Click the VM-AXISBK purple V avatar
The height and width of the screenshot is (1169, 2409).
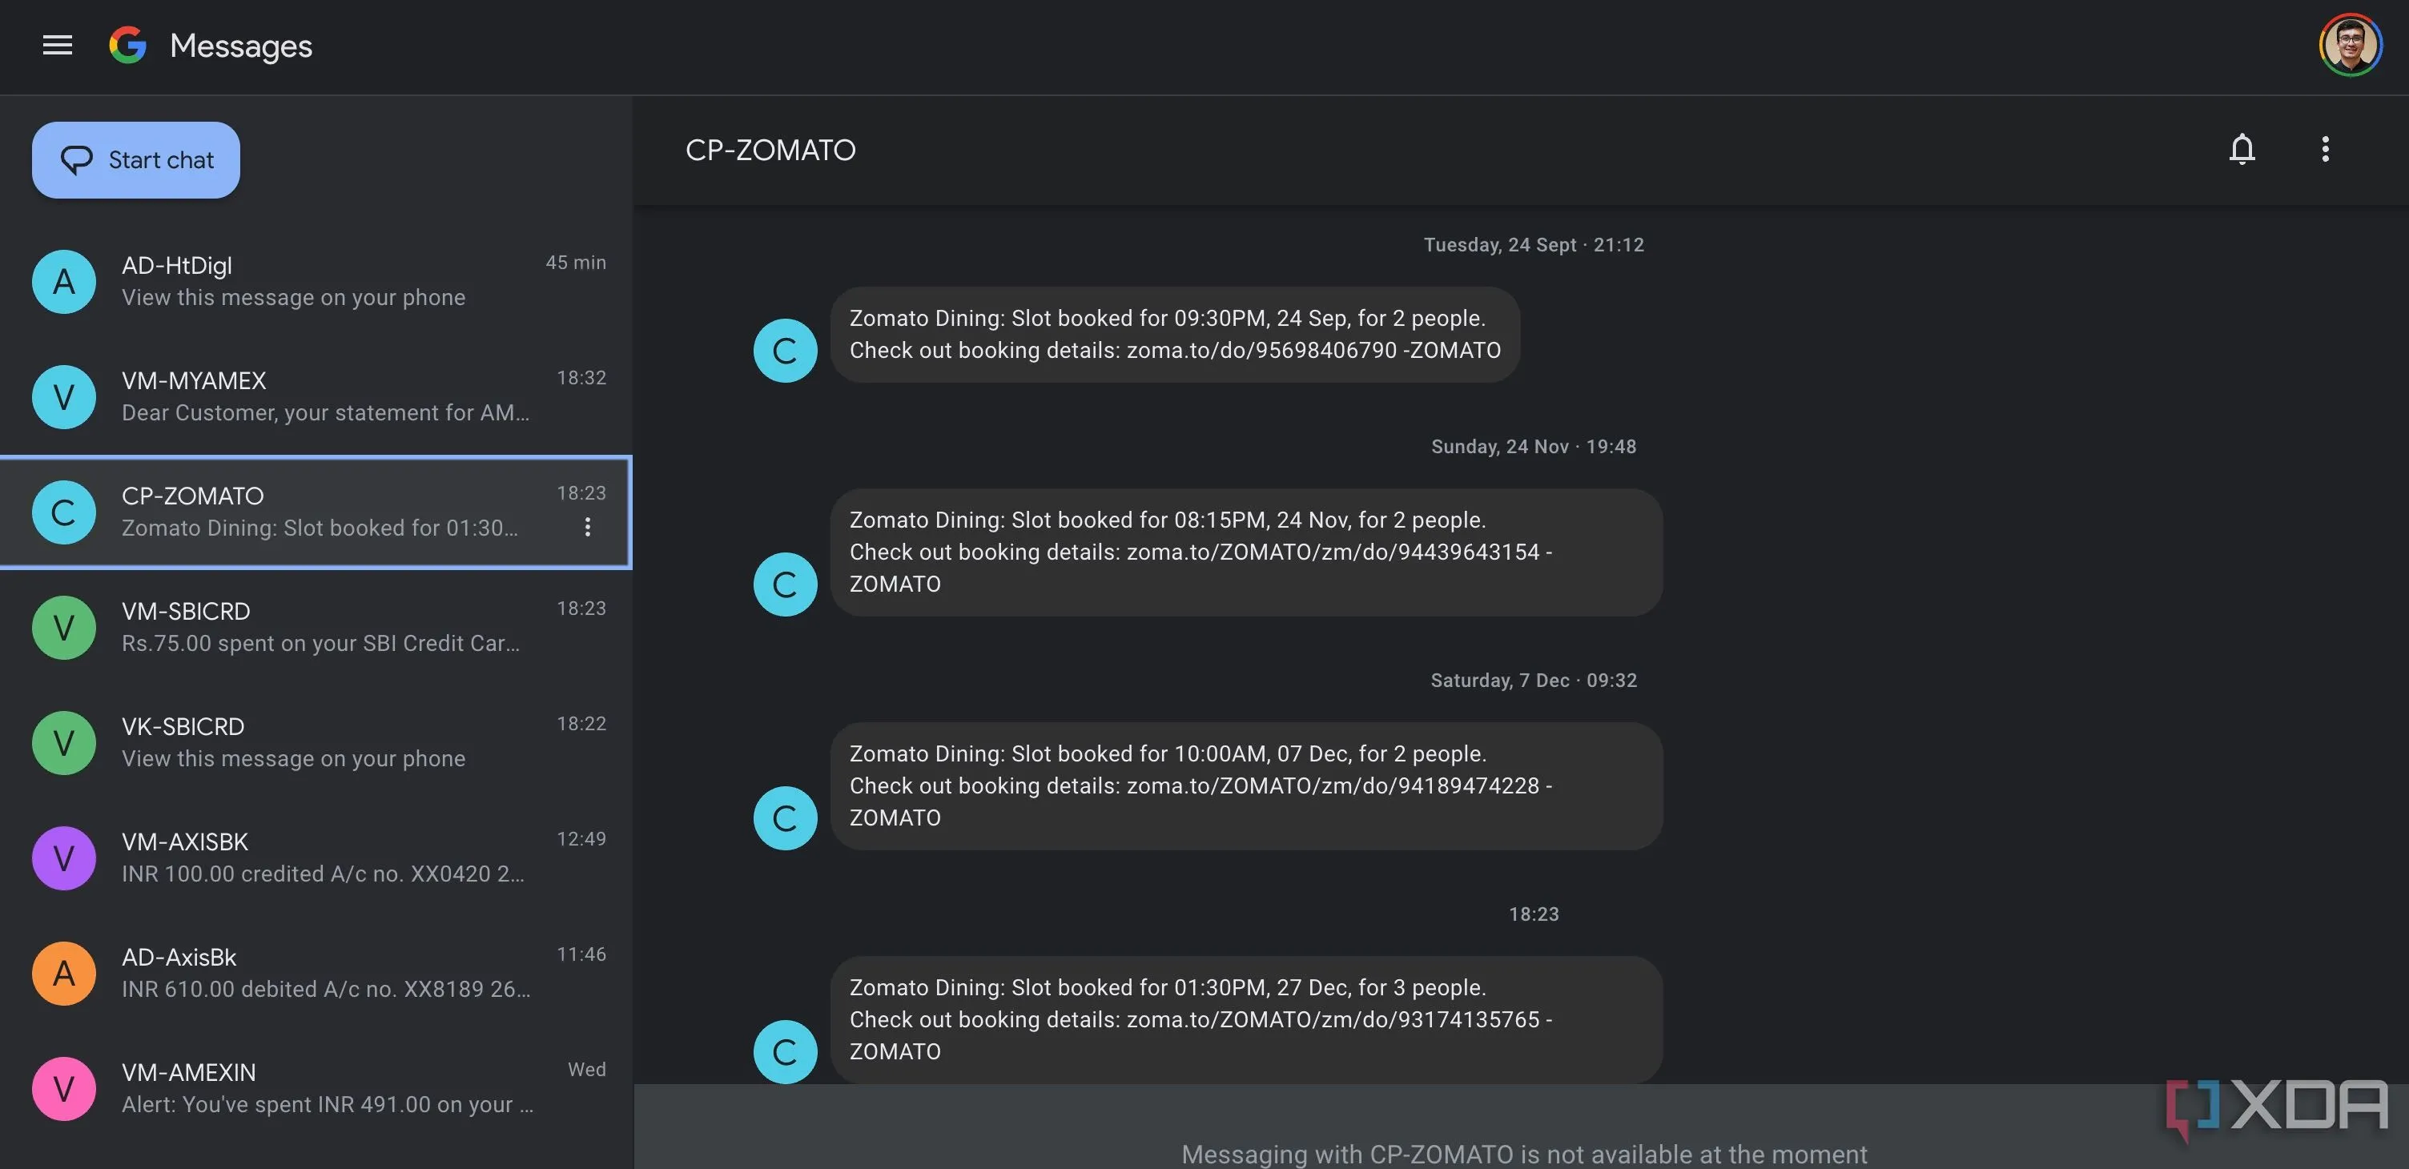click(63, 858)
